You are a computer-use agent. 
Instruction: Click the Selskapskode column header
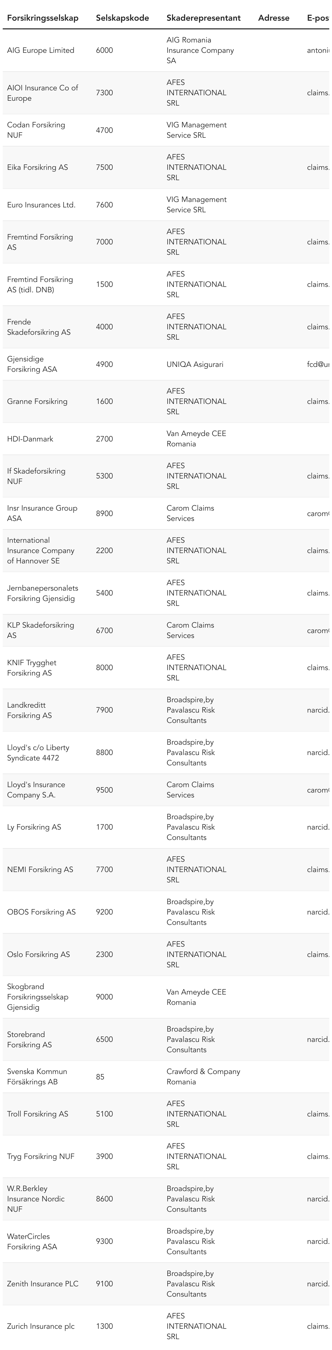[122, 18]
